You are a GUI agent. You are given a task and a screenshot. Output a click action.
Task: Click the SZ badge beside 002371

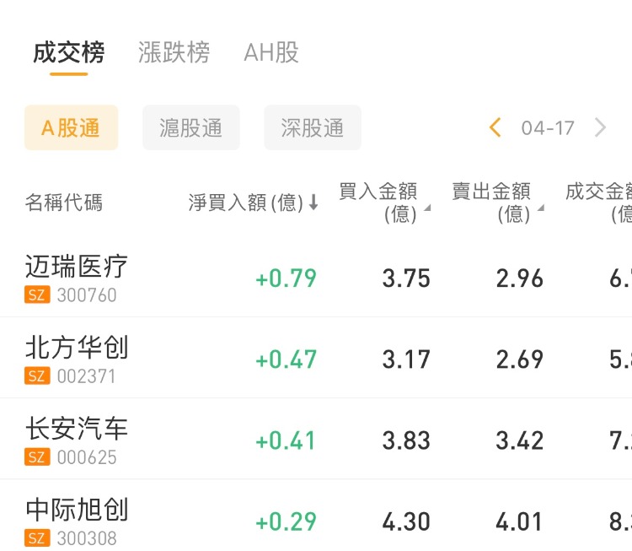click(x=36, y=376)
